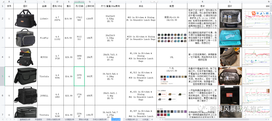This screenshot has width=272, height=121.
Task: Select the FlowFly brand cell
Action: point(44,38)
